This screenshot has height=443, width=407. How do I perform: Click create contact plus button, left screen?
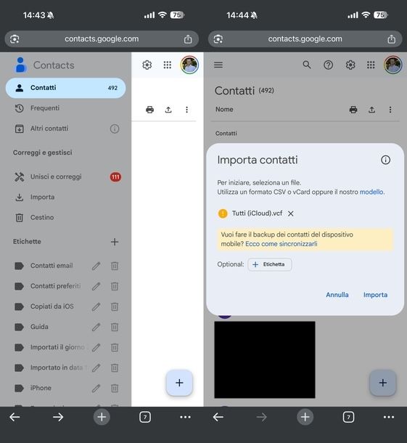click(x=179, y=383)
